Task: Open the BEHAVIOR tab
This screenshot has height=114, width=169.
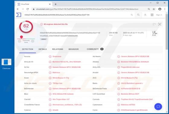Action: click(x=74, y=49)
